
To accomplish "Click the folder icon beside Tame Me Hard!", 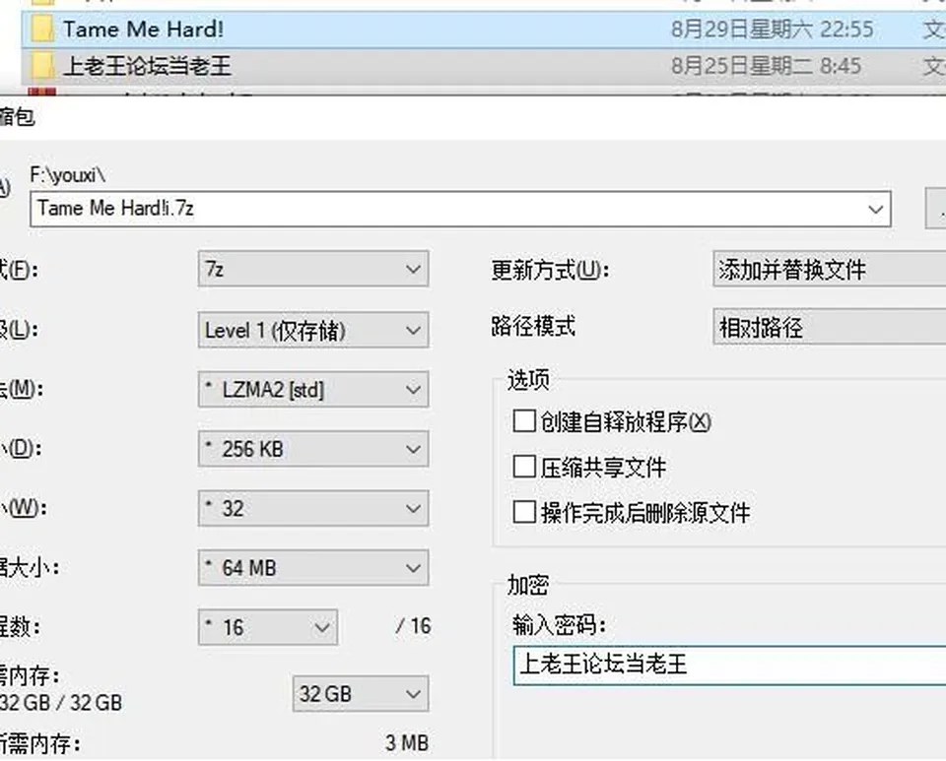I will 41,29.
